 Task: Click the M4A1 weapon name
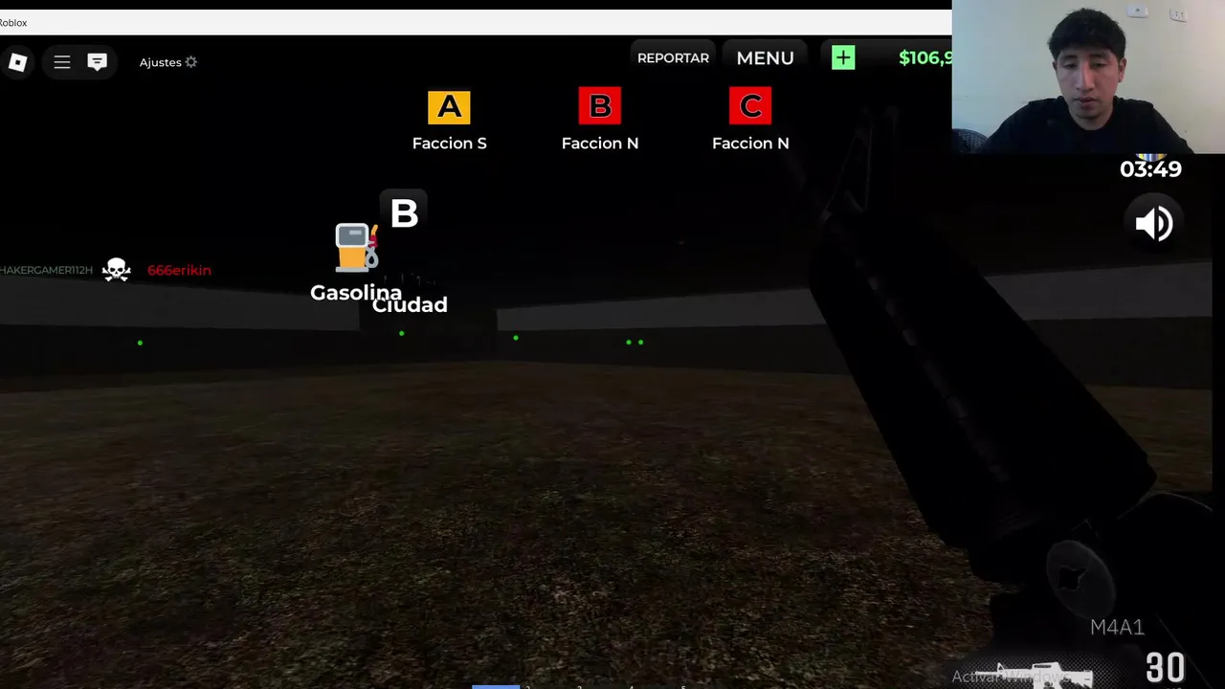coord(1117,627)
